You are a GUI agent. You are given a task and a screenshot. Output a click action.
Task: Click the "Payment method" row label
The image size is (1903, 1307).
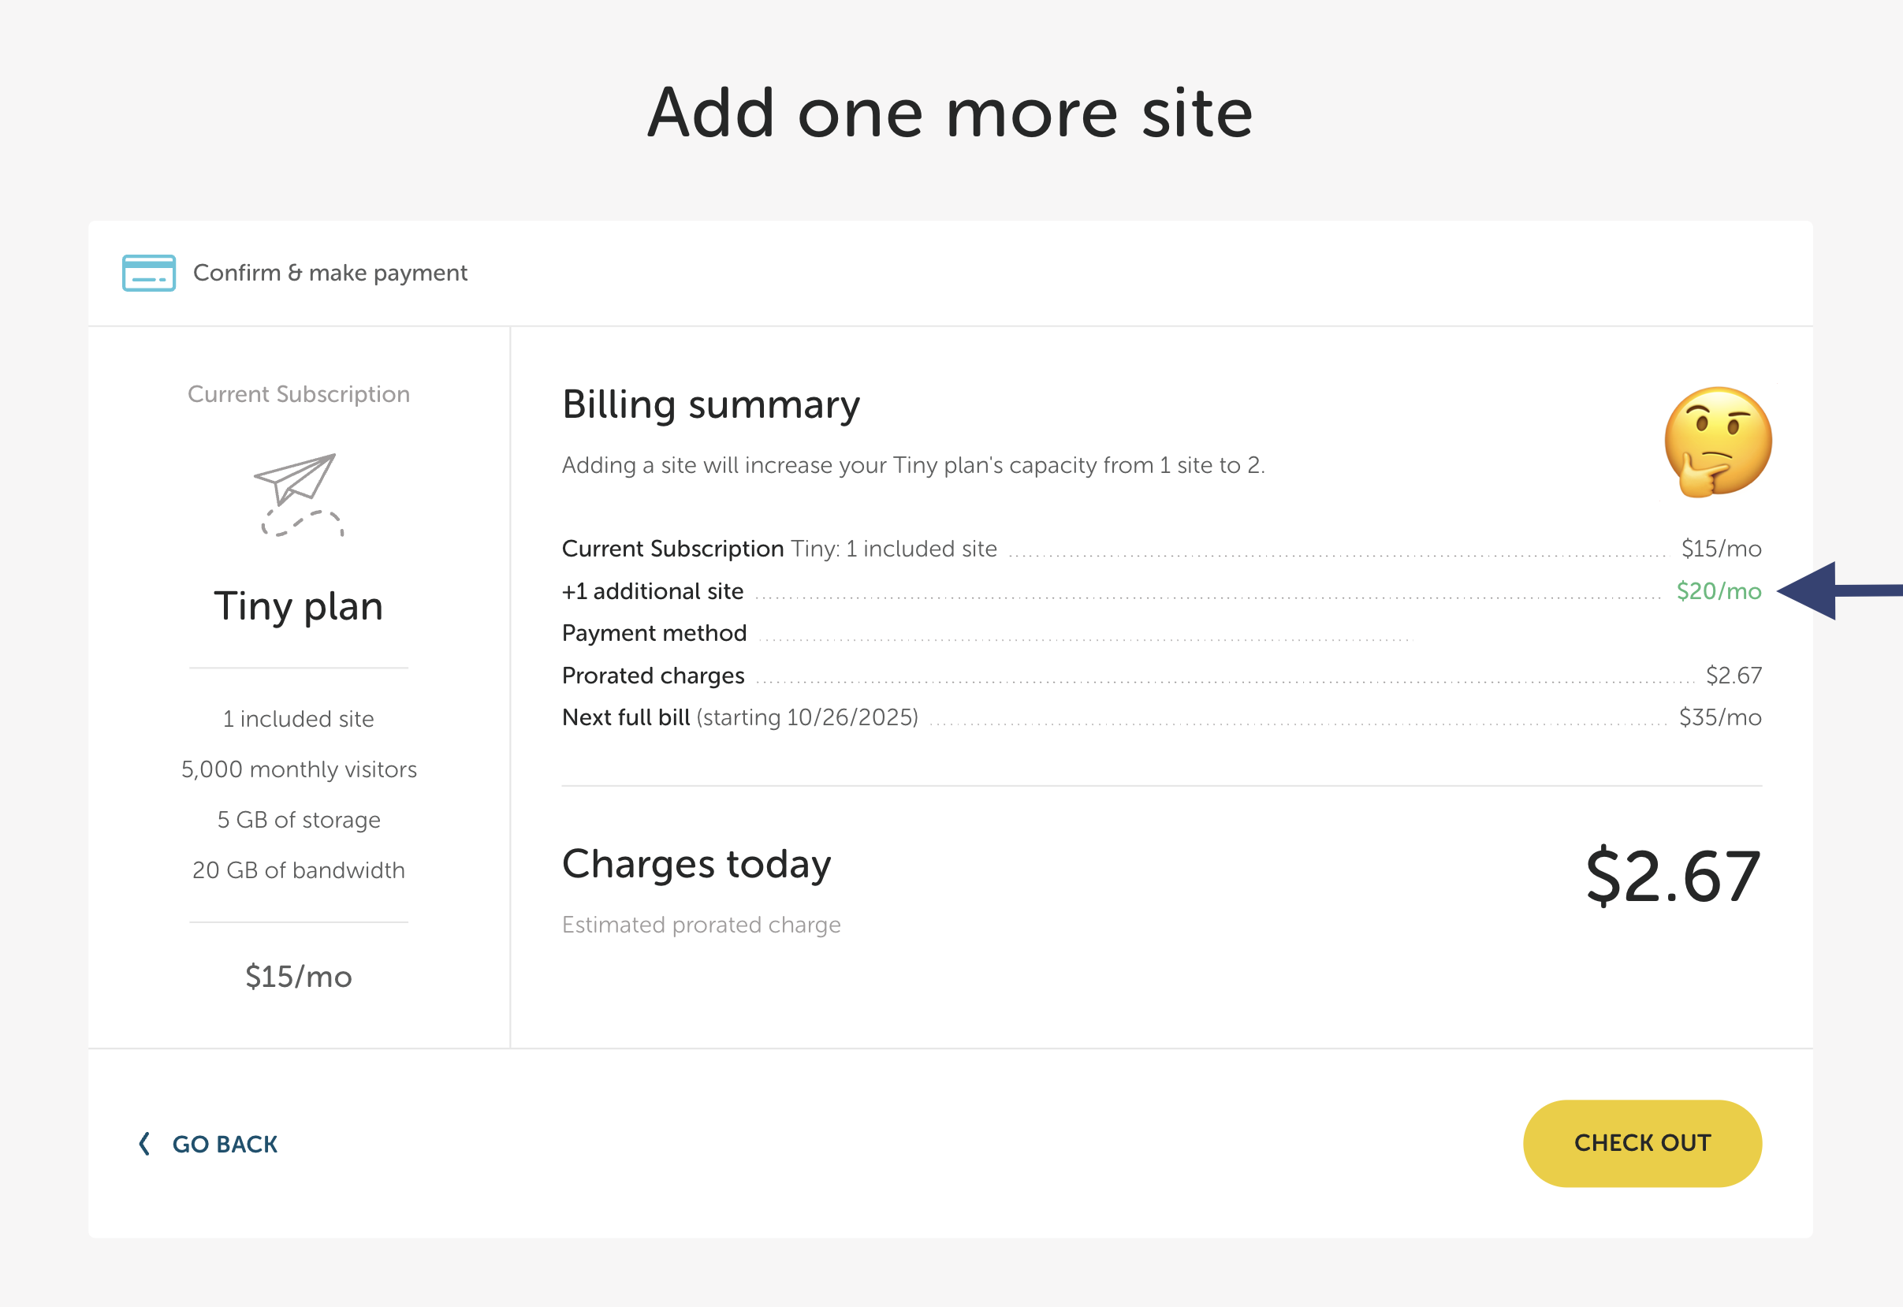point(654,633)
